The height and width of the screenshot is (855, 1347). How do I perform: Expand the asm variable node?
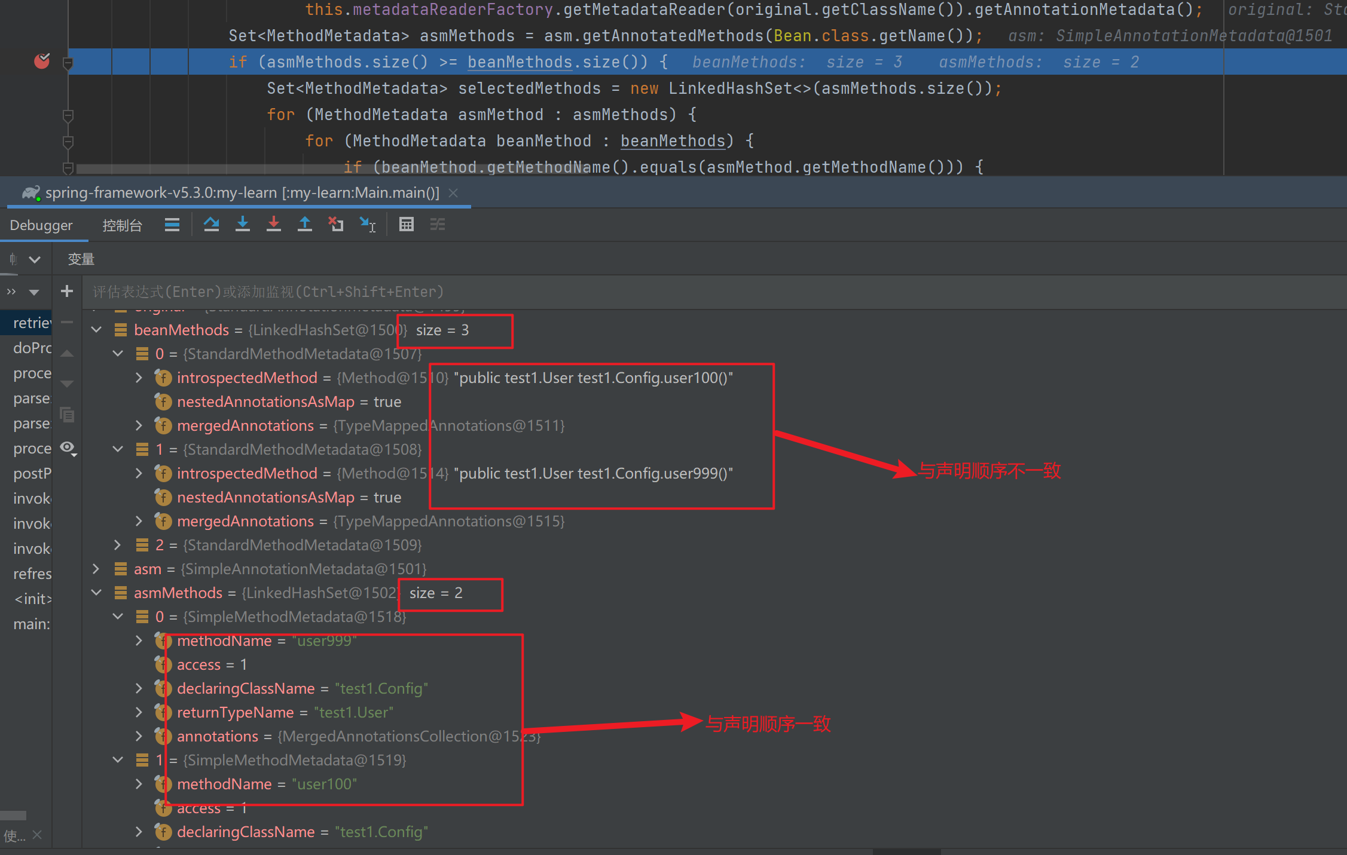pyautogui.click(x=96, y=569)
